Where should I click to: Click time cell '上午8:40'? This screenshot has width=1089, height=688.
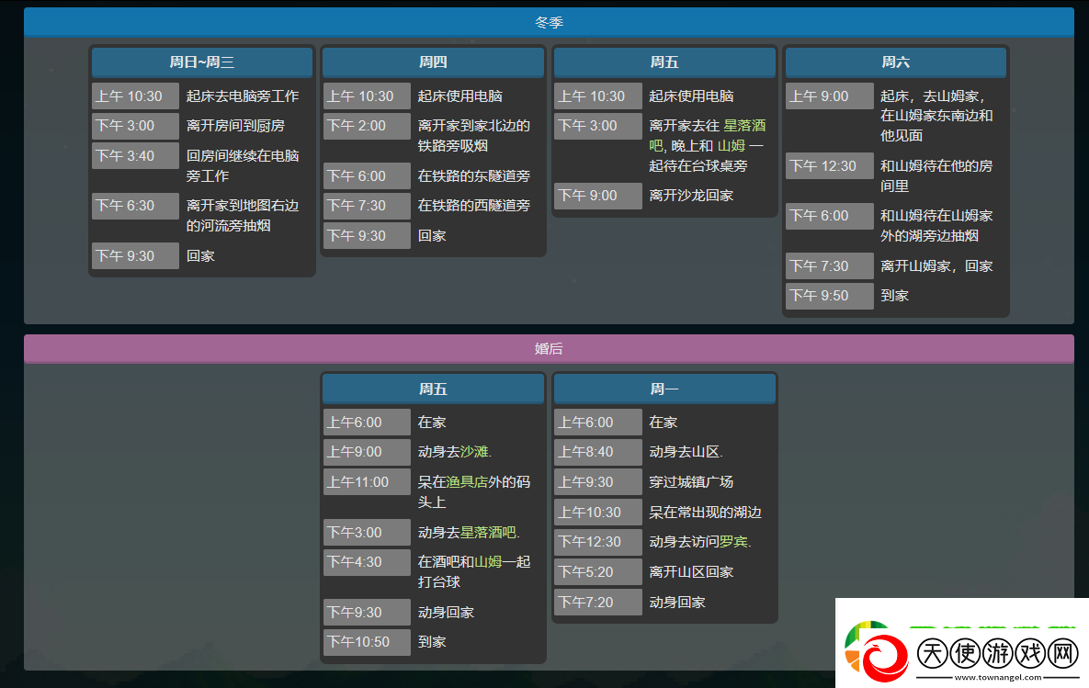pos(598,452)
